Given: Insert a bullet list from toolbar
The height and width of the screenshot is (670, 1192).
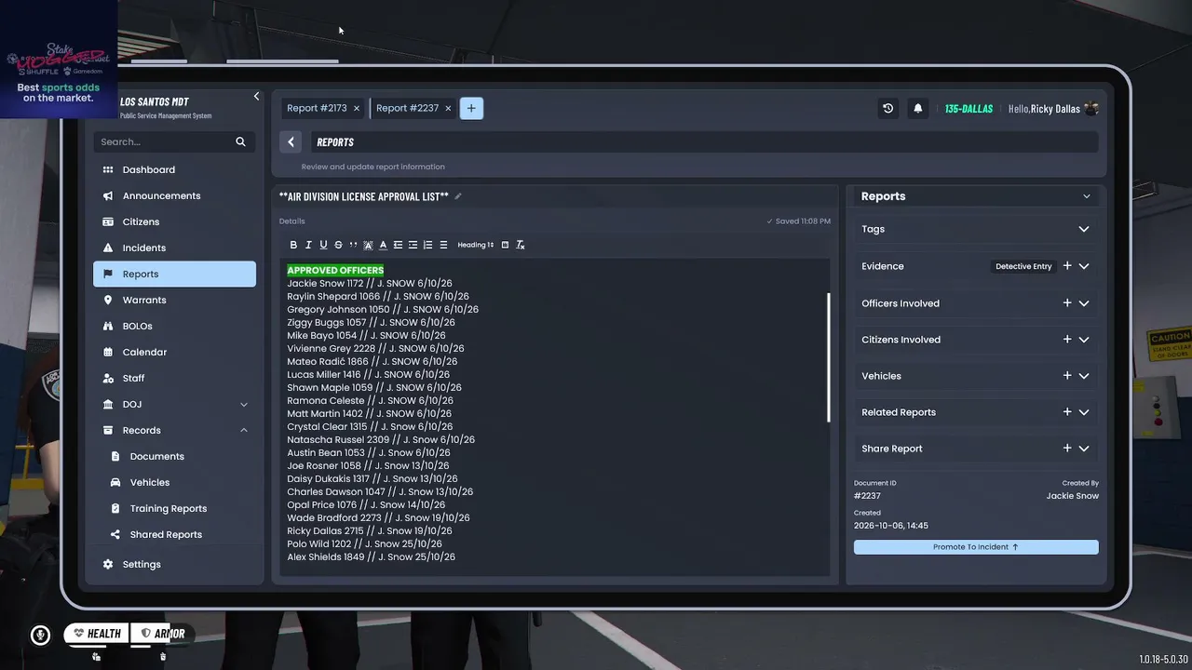Looking at the screenshot, I should 443,245.
